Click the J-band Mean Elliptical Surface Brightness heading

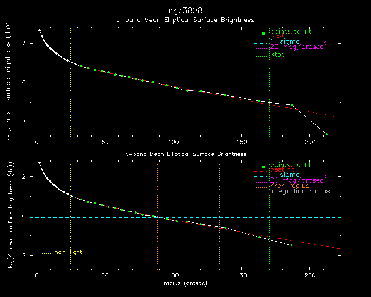185,20
